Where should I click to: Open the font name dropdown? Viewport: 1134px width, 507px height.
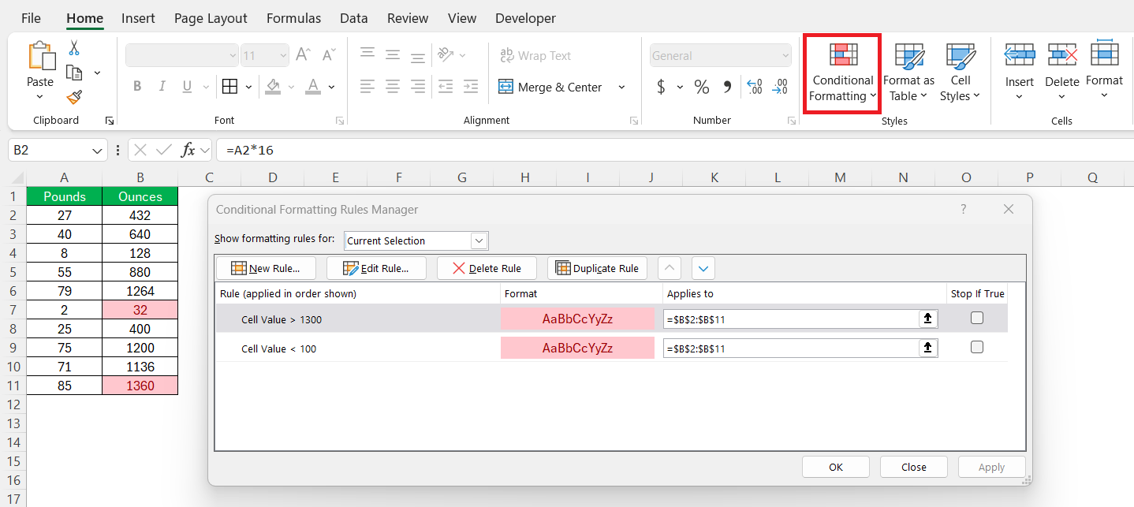[x=232, y=55]
